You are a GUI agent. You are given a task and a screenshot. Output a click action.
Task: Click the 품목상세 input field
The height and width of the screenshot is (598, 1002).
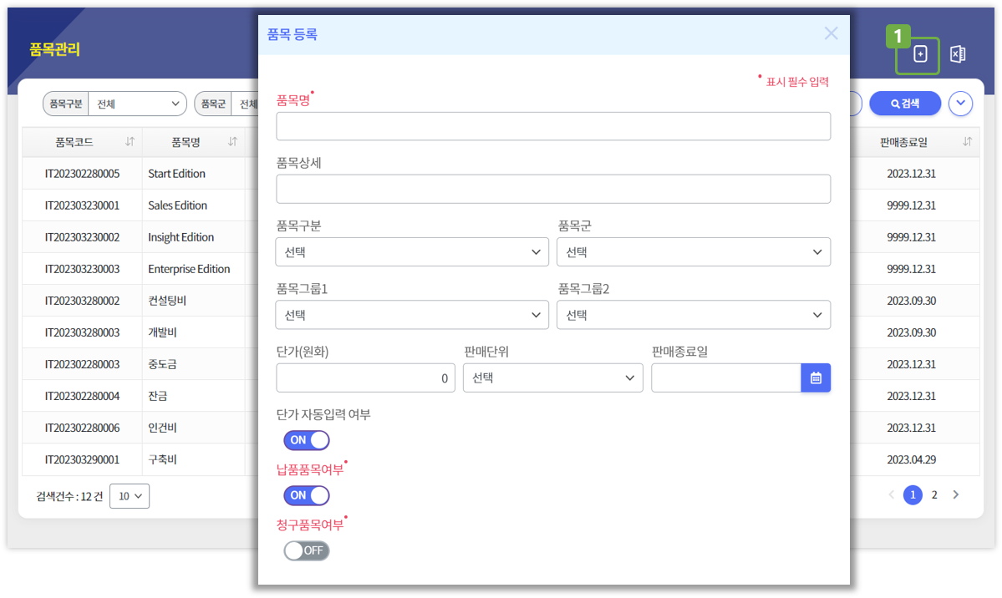(x=553, y=189)
